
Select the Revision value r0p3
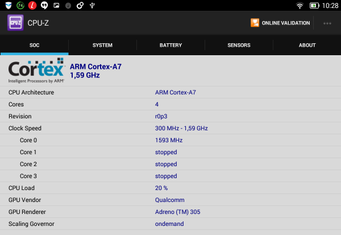click(161, 116)
